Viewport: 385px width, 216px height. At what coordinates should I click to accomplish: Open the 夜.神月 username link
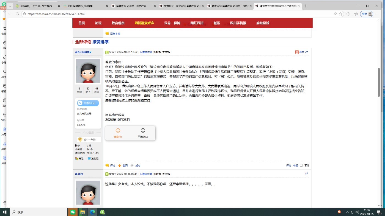79,174
